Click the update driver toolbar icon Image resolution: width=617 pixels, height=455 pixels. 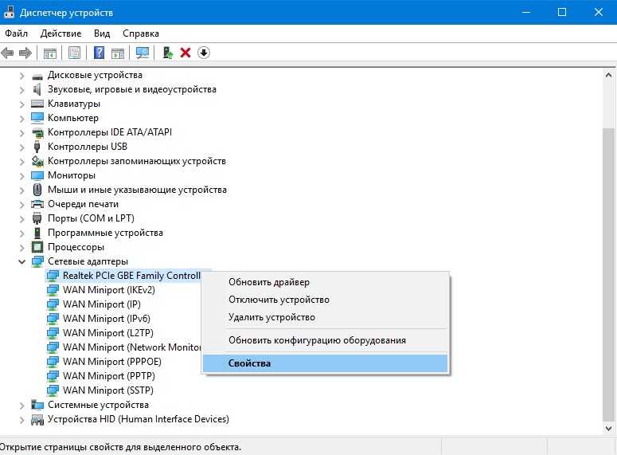pyautogui.click(x=168, y=53)
